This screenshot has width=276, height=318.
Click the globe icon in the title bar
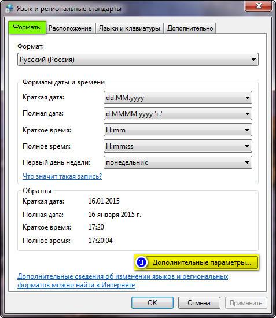[x=9, y=8]
